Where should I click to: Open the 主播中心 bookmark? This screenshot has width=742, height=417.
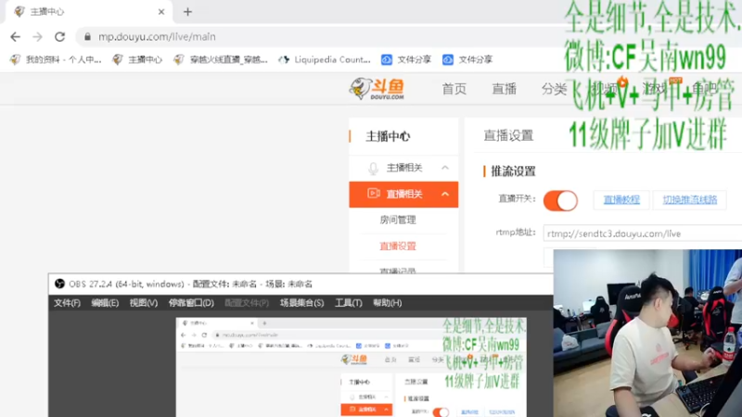pyautogui.click(x=137, y=59)
